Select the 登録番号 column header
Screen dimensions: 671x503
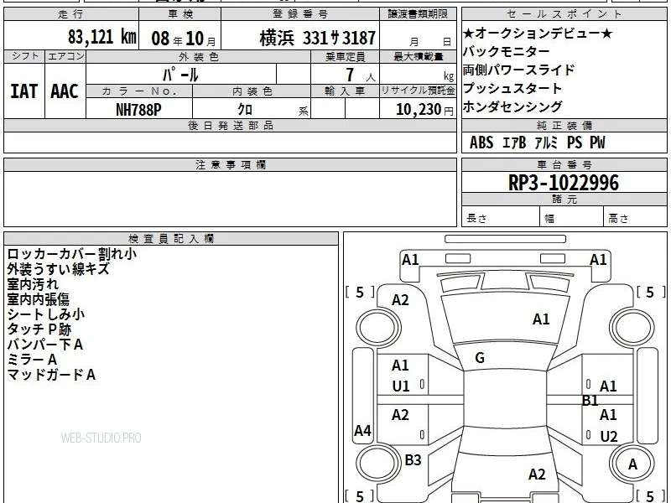pyautogui.click(x=300, y=14)
